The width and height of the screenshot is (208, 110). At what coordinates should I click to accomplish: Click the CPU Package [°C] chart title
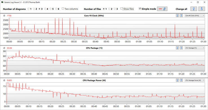click(94, 48)
